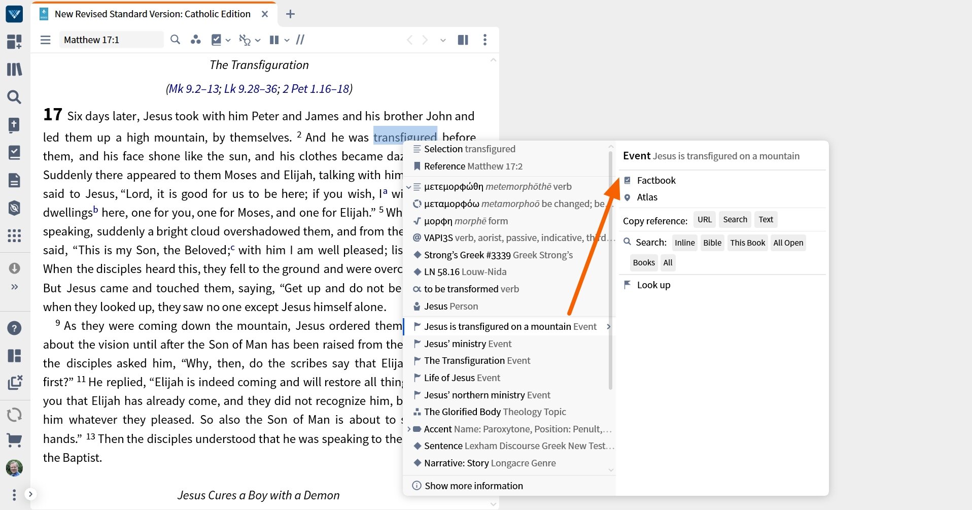Expand the Jesus is transfigured Event arrow
This screenshot has width=972, height=510.
coord(608,326)
